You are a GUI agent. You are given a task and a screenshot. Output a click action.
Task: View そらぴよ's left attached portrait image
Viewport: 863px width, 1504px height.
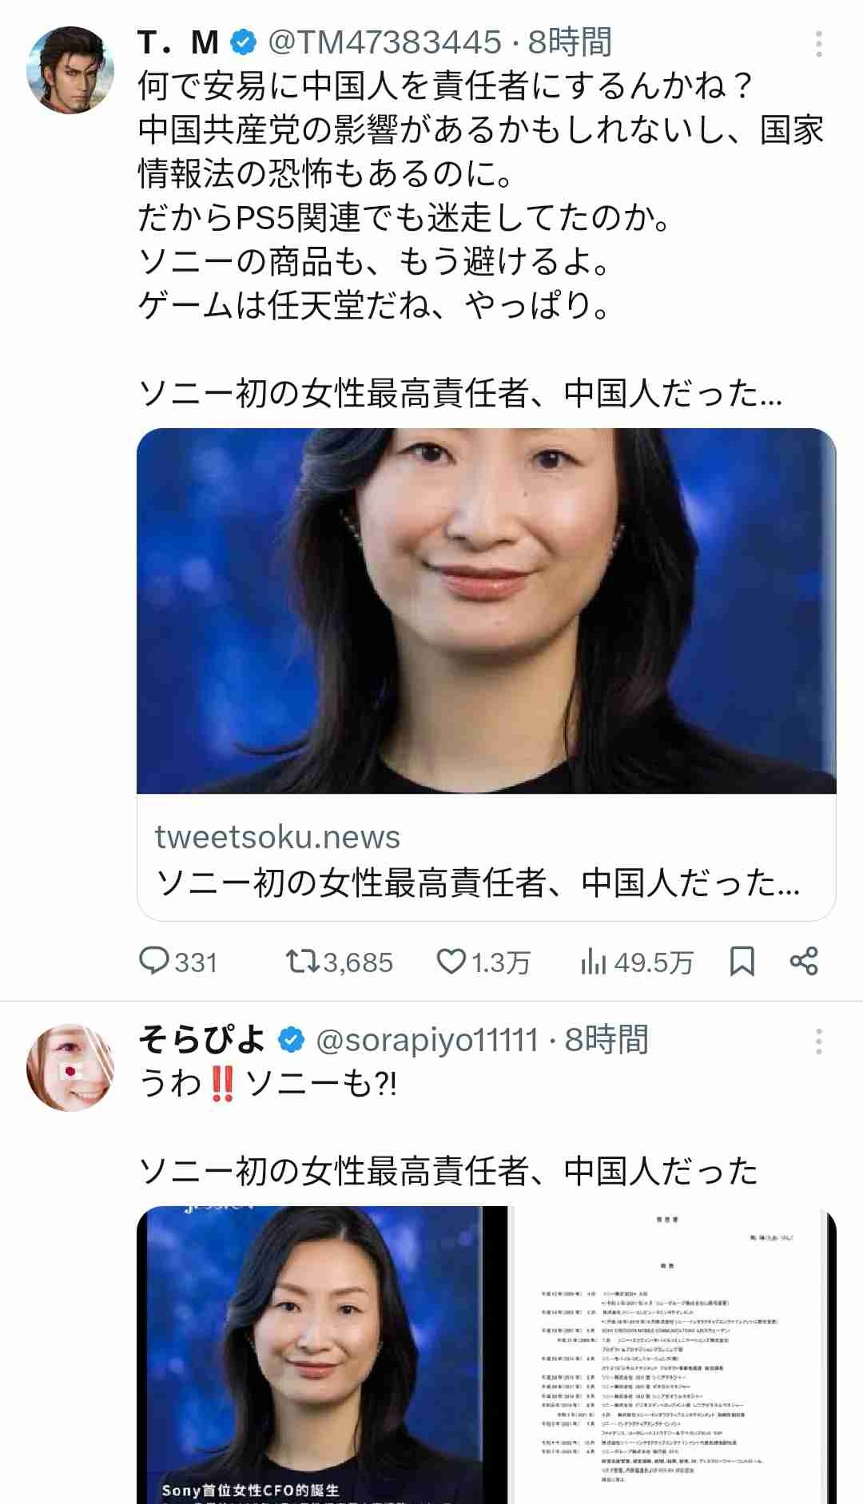point(322,1355)
